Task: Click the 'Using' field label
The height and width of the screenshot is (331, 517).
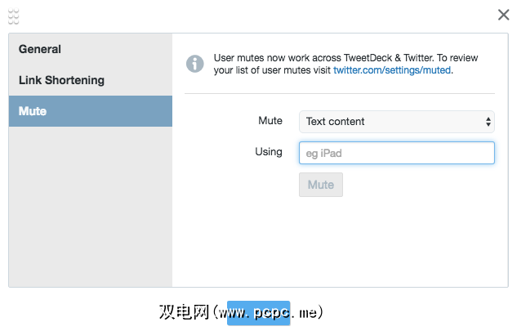Action: coord(269,151)
